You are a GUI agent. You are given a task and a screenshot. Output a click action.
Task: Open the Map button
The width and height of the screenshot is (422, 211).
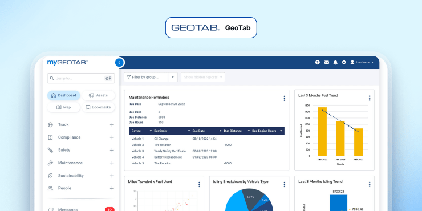(64, 107)
